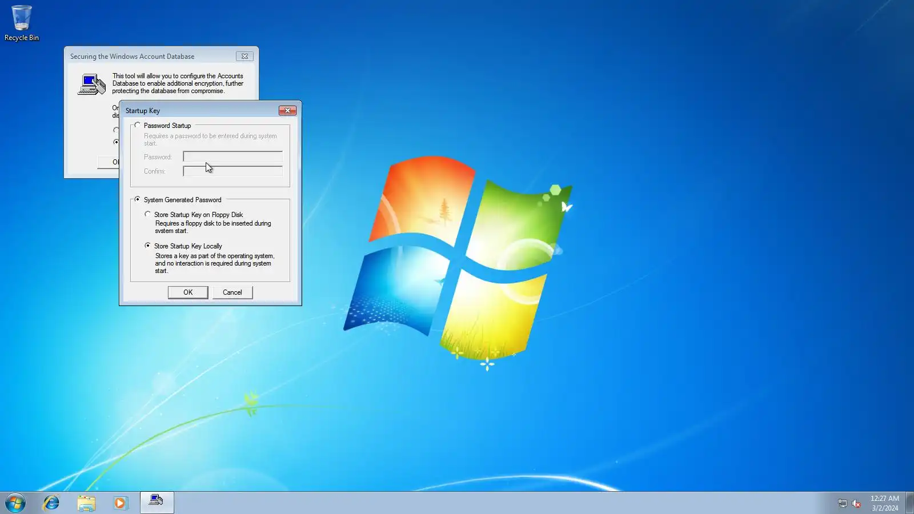The image size is (914, 514).
Task: Click the Password input field
Action: pos(232,156)
